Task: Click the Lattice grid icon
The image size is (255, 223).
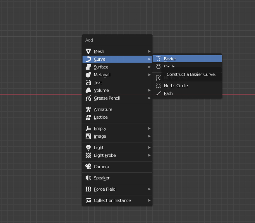Action: (x=88, y=117)
